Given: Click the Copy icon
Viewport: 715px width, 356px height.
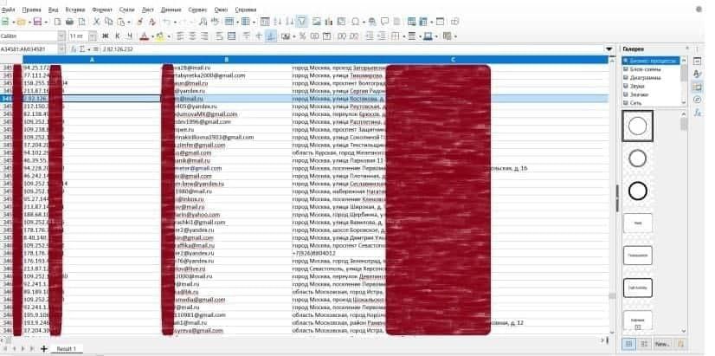Looking at the screenshot, I should click(x=108, y=22).
